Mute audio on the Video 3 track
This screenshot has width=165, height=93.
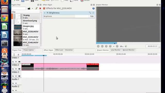tap(16, 76)
